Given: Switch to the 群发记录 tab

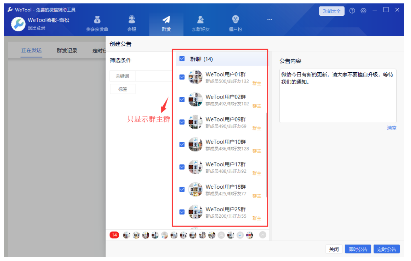Looking at the screenshot, I should pos(67,51).
